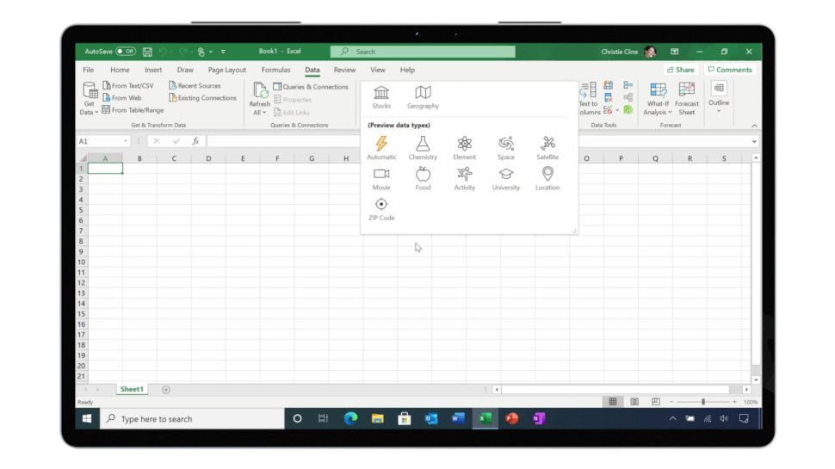Image resolution: width=835 pixels, height=469 pixels.
Task: Click From Text/CSV
Action: (127, 85)
